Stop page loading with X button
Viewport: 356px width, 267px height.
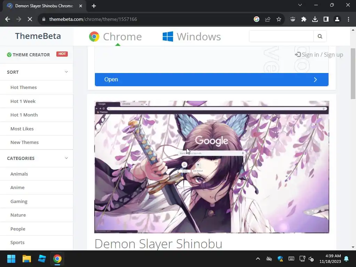[x=30, y=19]
